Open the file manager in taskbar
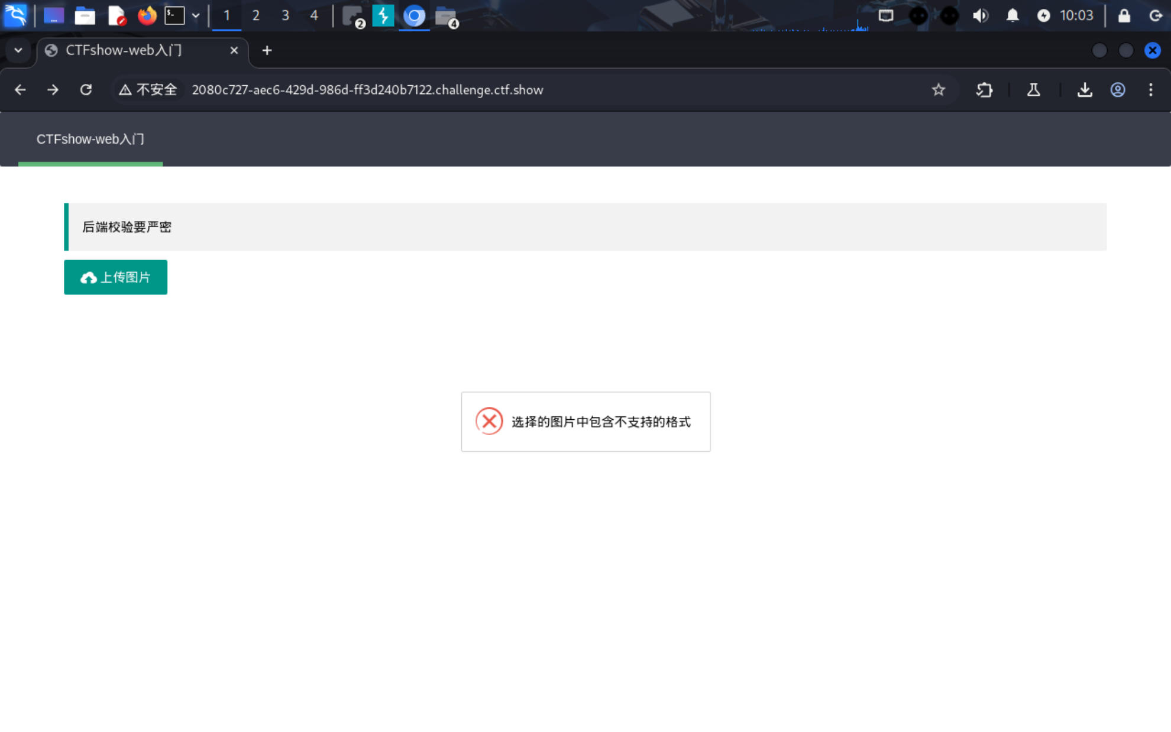 (85, 15)
